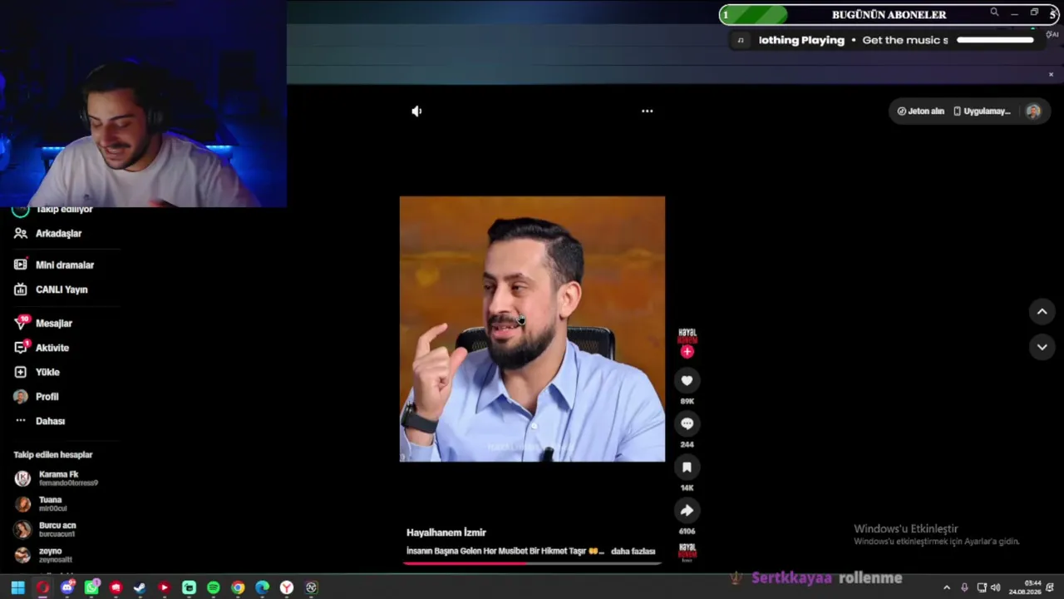Screen dimensions: 1064x599
Task: Share the video with the arrow icon
Action: click(687, 510)
